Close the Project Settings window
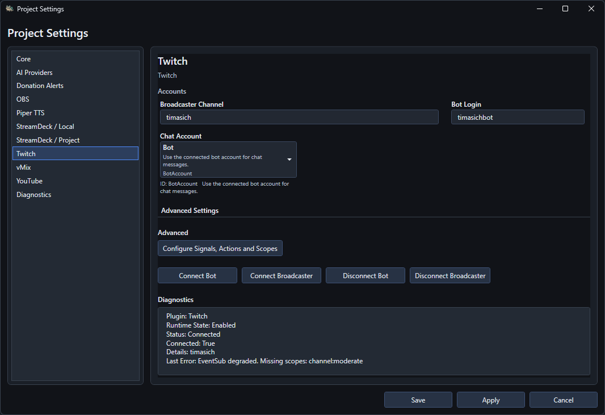 coord(591,9)
